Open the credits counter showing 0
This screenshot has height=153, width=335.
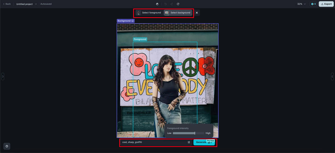[313, 4]
